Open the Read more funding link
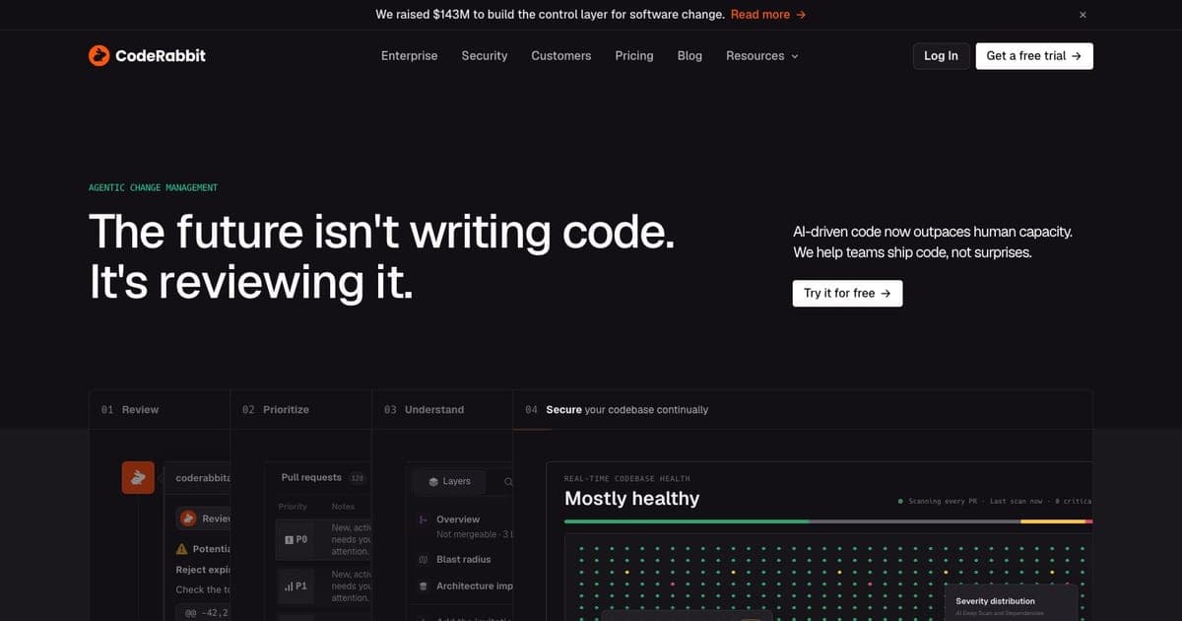 768,15
